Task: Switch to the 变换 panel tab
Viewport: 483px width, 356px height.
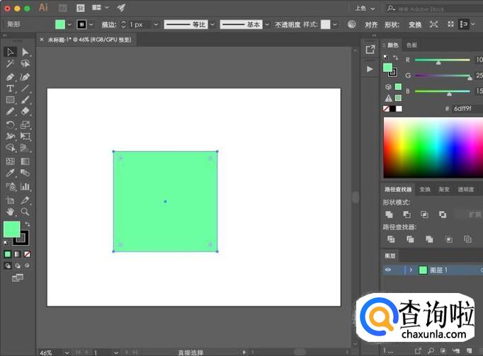Action: pos(425,190)
